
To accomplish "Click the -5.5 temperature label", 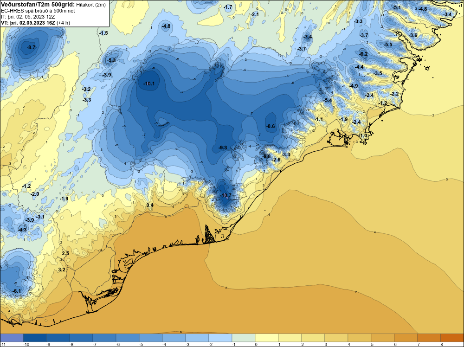I will coord(388,45).
